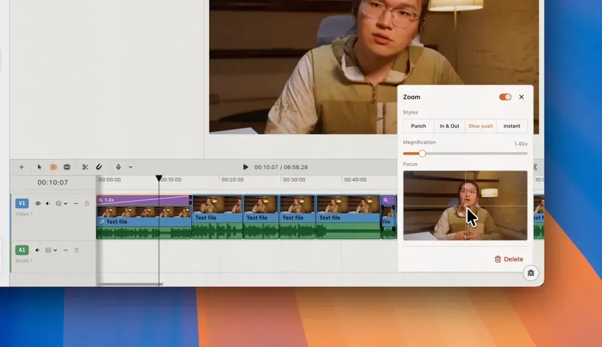
Task: Select the blue V1 track badge
Action: coord(22,203)
